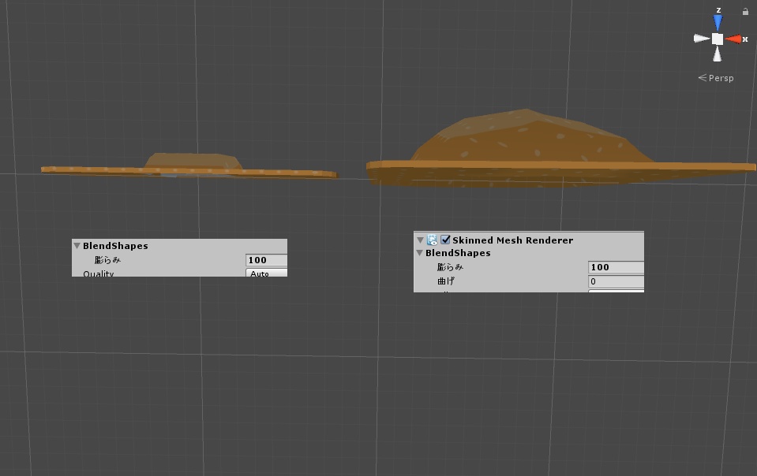The height and width of the screenshot is (476, 757).
Task: Click the bottom white cone on scene gizmo
Action: point(718,54)
